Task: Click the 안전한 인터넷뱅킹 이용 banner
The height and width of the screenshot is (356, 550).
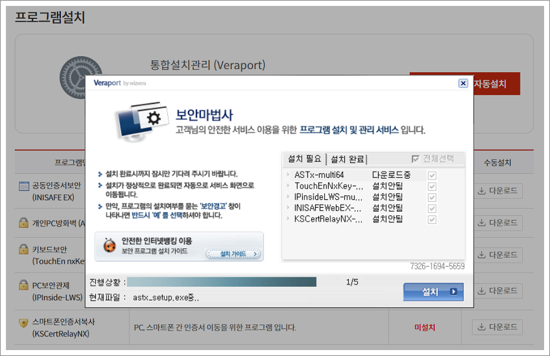Action: pos(179,247)
